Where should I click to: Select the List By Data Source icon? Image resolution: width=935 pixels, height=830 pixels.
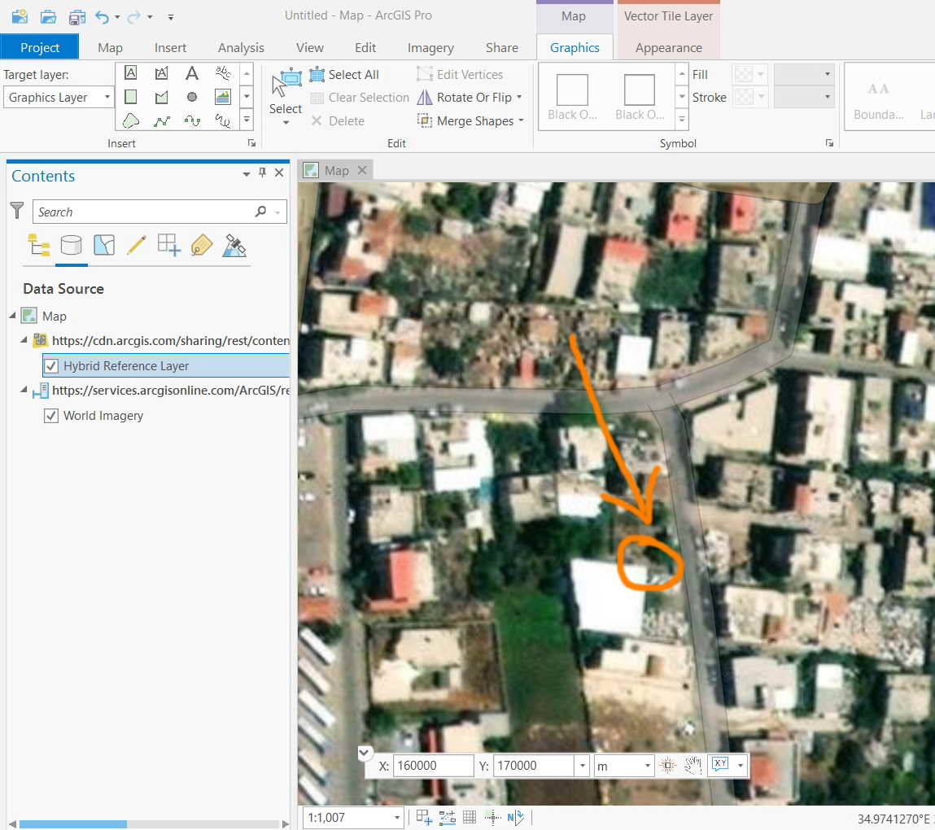point(72,245)
